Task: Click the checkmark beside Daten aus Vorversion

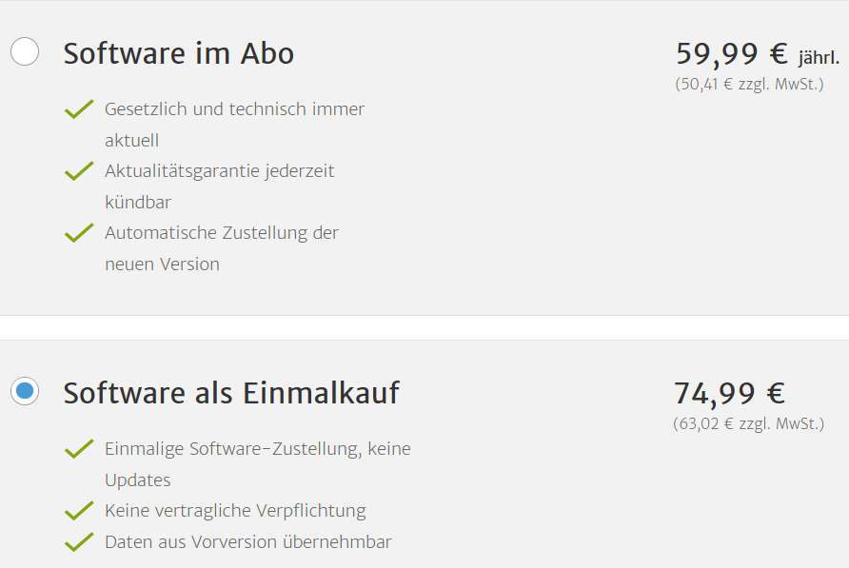Action: click(x=78, y=542)
